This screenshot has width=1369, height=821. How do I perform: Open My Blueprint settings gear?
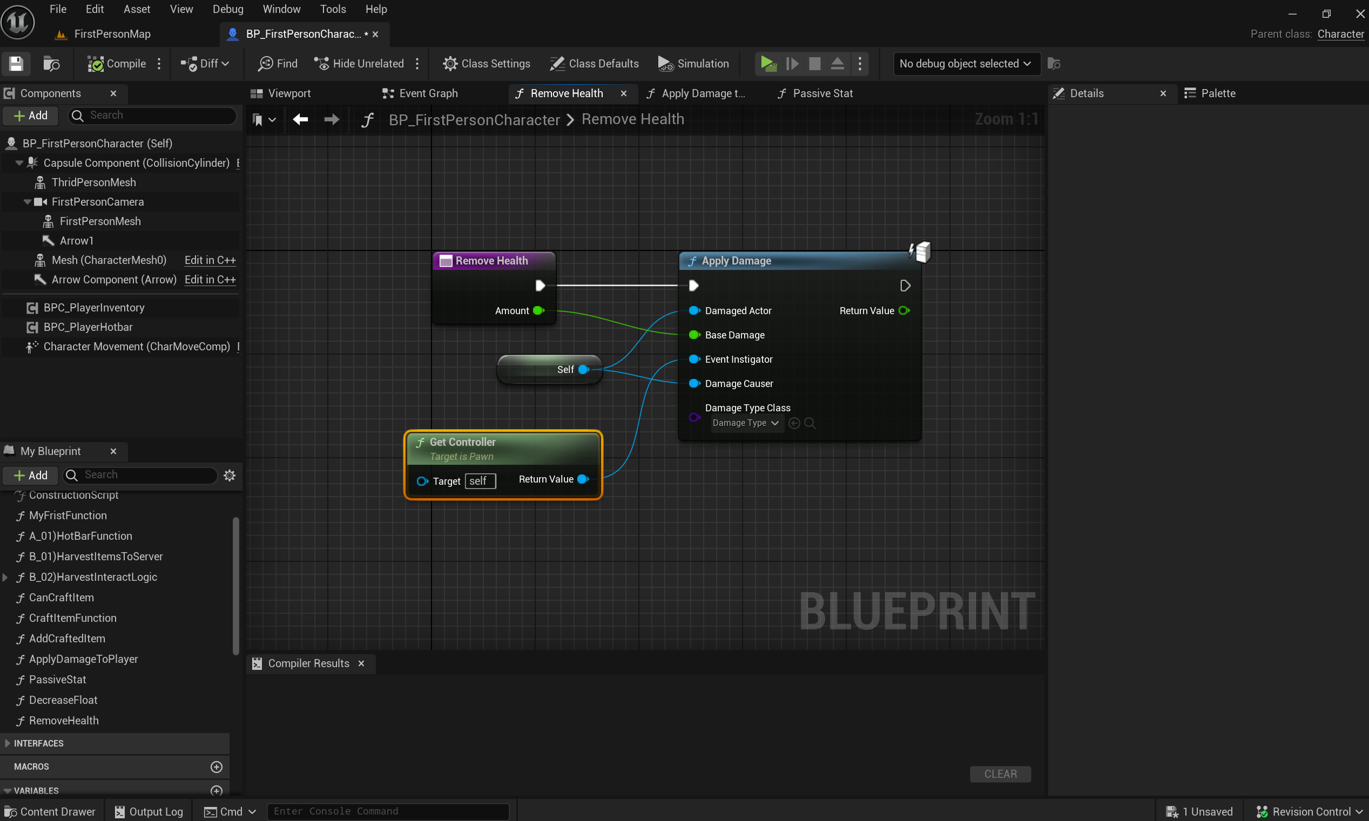230,475
